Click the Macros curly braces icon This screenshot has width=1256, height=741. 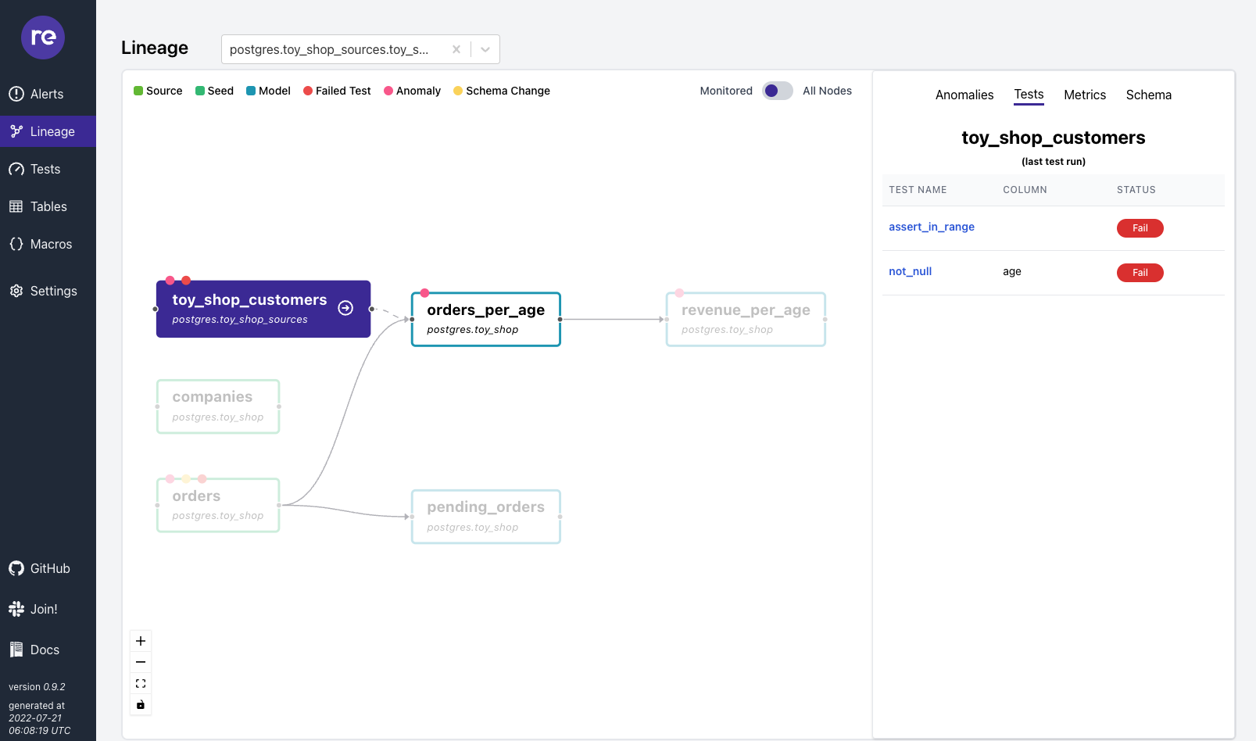tap(16, 244)
